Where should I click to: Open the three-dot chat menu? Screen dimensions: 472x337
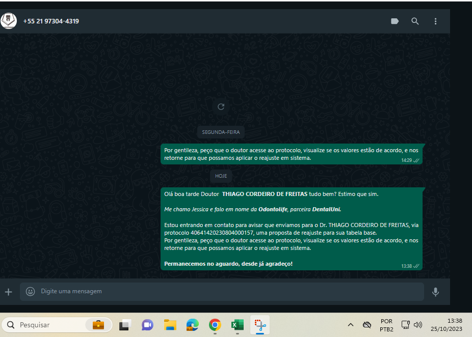(435, 21)
